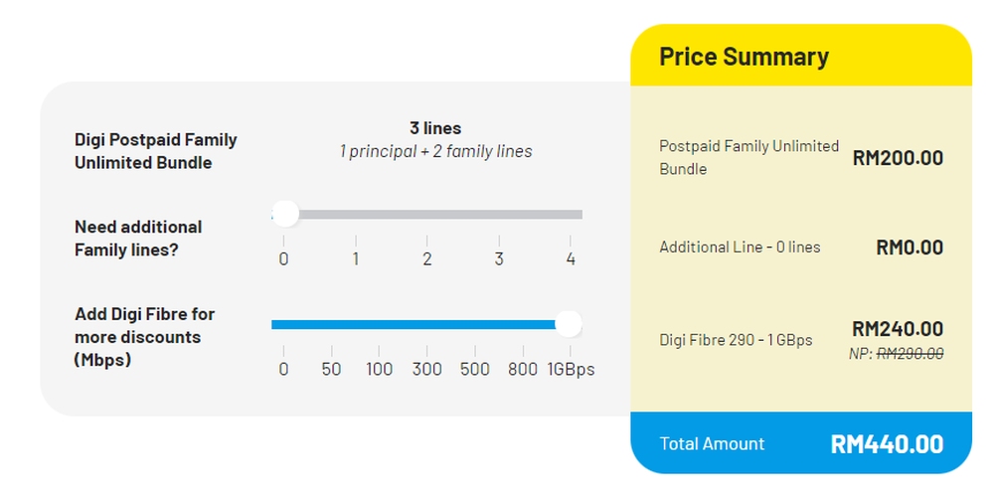Click the RM200.00 bundle price

pyautogui.click(x=898, y=158)
